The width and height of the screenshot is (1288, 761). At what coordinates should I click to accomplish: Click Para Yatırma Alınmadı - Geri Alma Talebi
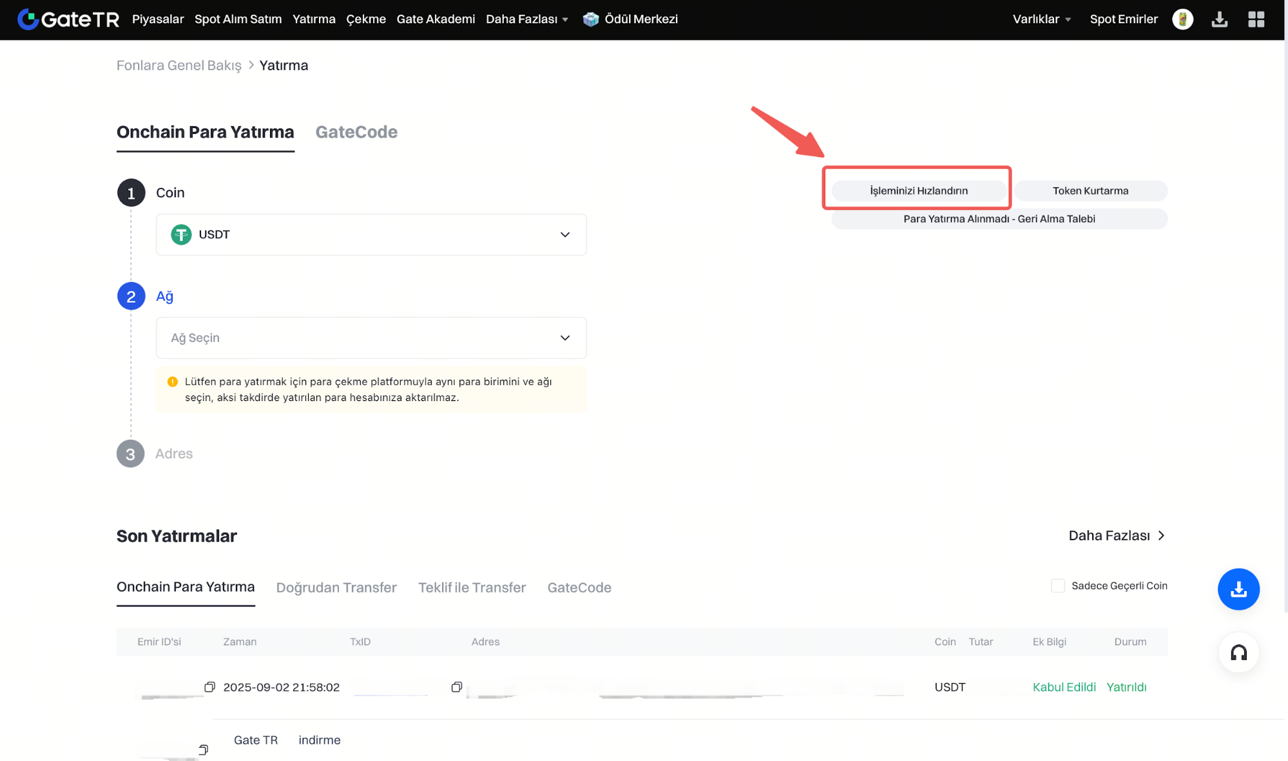[999, 219]
